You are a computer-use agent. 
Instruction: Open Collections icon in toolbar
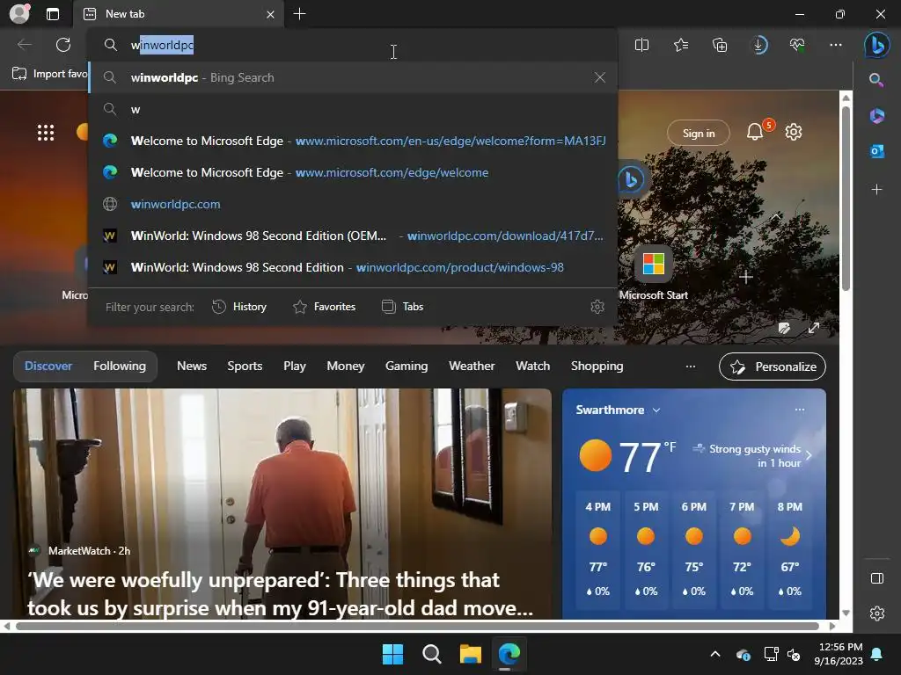pos(720,45)
